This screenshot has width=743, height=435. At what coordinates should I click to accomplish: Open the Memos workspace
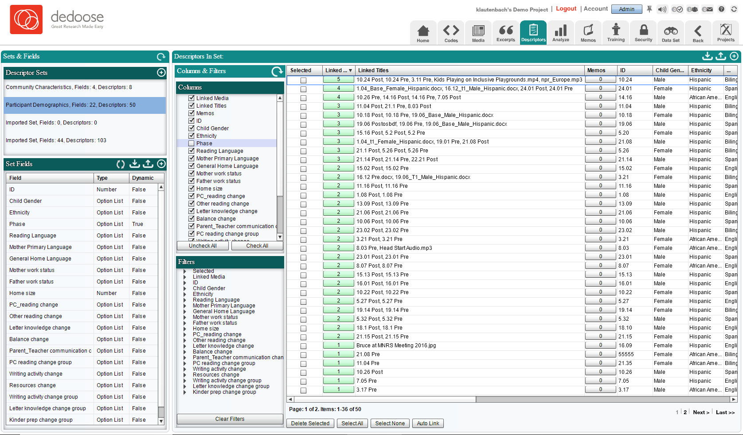pyautogui.click(x=588, y=33)
